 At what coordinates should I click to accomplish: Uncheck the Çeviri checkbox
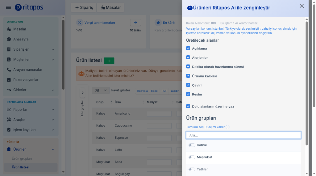point(188,85)
